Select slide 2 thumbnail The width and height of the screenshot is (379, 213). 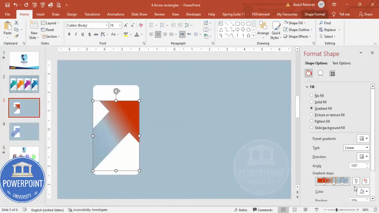(x=24, y=84)
